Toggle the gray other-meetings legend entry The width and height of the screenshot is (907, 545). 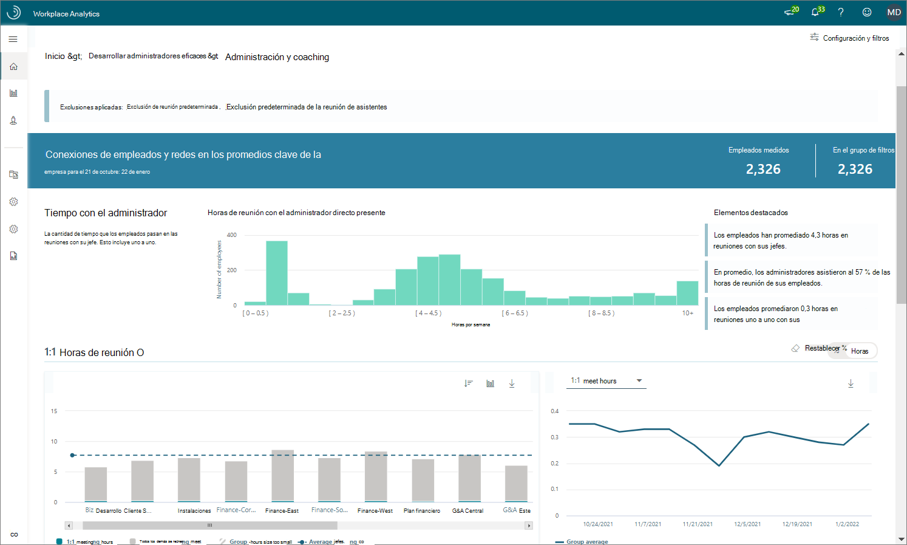(x=165, y=541)
